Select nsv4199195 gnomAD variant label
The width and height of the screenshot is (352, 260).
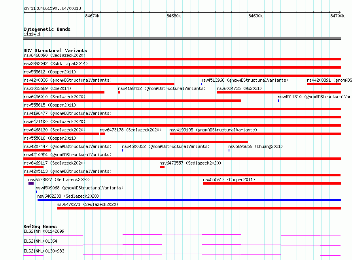213,130
